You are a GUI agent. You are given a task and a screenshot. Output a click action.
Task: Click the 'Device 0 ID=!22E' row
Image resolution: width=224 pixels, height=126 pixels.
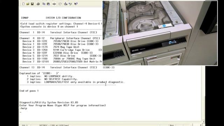coord(61,41)
